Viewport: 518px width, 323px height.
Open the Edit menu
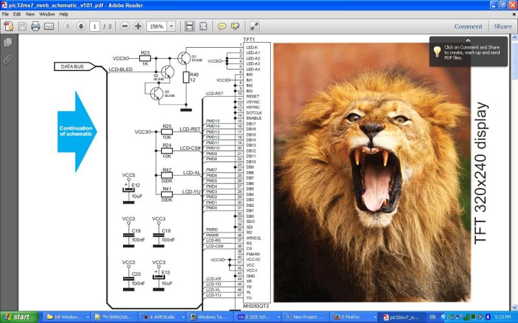[x=17, y=14]
